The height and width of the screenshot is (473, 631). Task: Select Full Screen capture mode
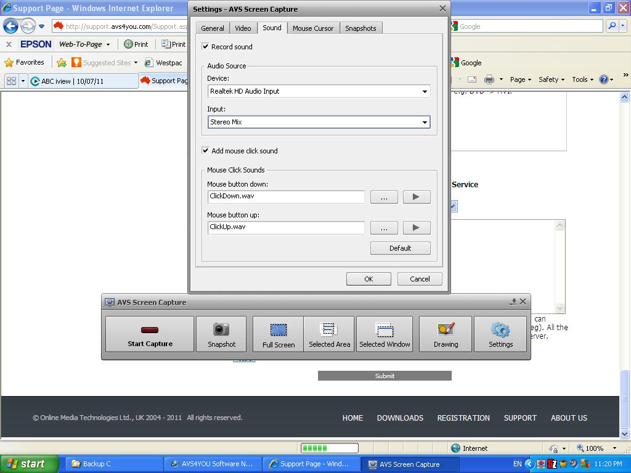(279, 334)
